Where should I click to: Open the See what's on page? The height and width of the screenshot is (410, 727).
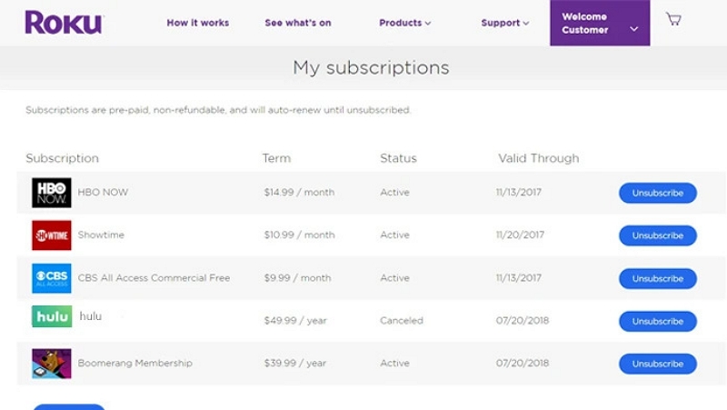[299, 23]
